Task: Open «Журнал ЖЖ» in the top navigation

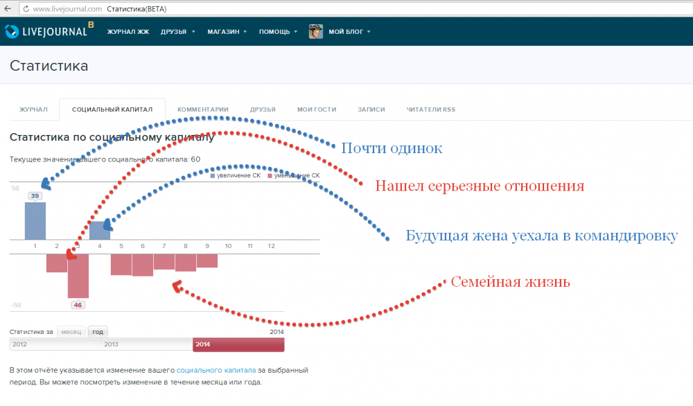Action: 128,32
